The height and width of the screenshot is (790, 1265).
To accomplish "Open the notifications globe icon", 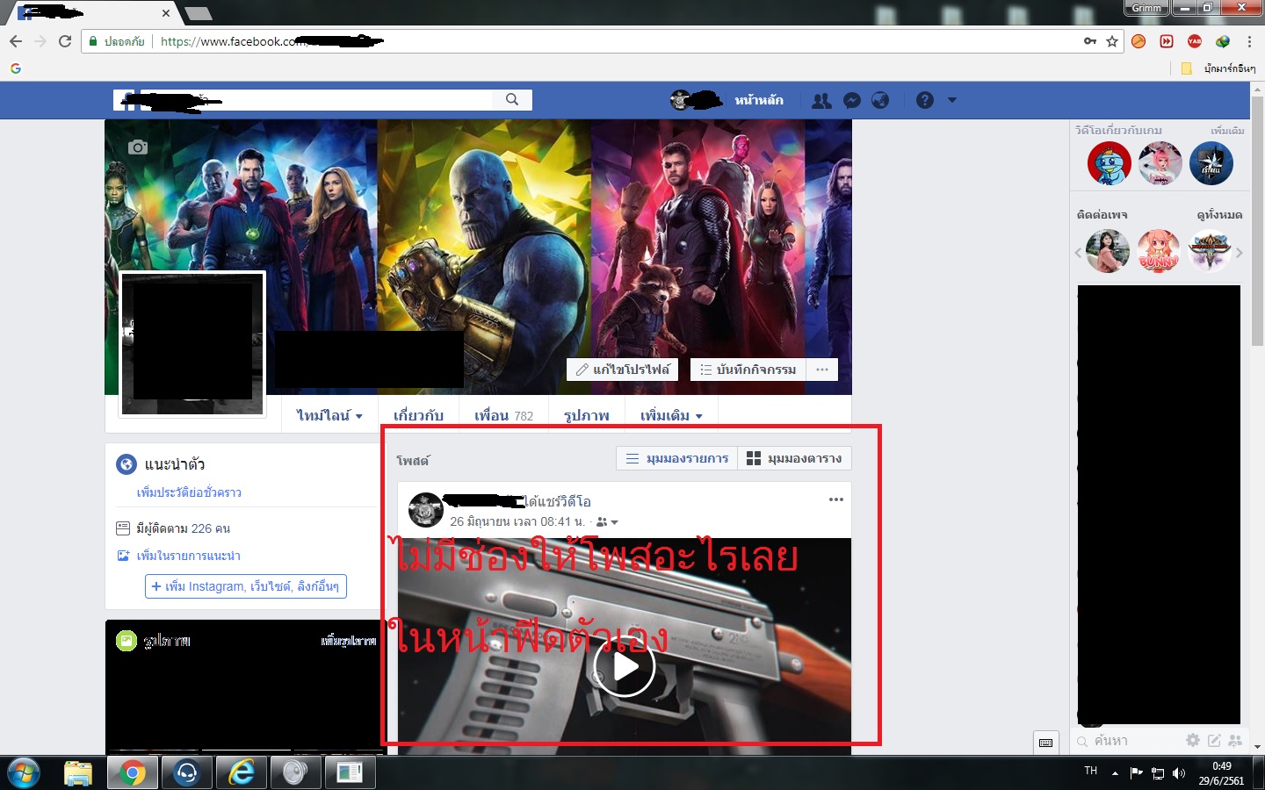I will (x=880, y=101).
